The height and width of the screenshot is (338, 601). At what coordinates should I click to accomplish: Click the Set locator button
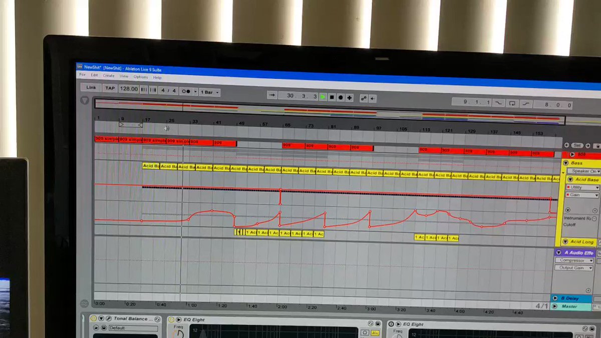click(577, 145)
